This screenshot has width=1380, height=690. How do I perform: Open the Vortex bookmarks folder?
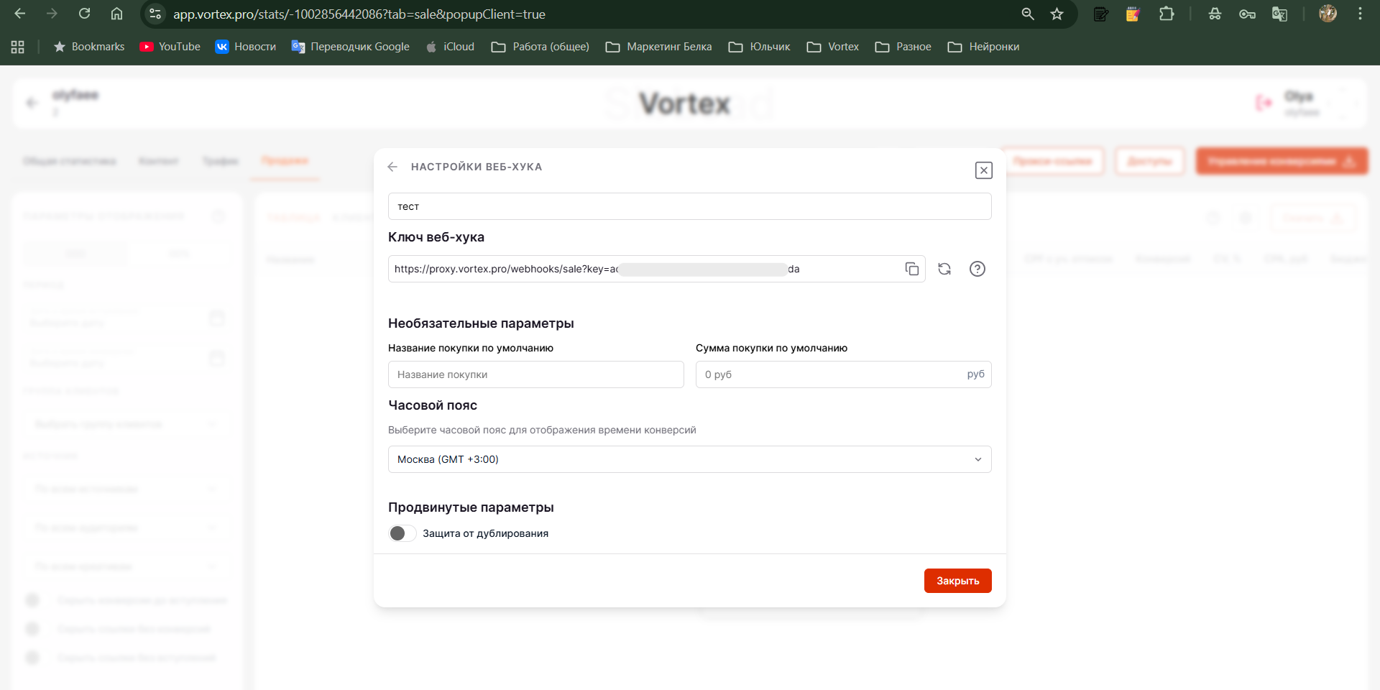click(x=833, y=47)
